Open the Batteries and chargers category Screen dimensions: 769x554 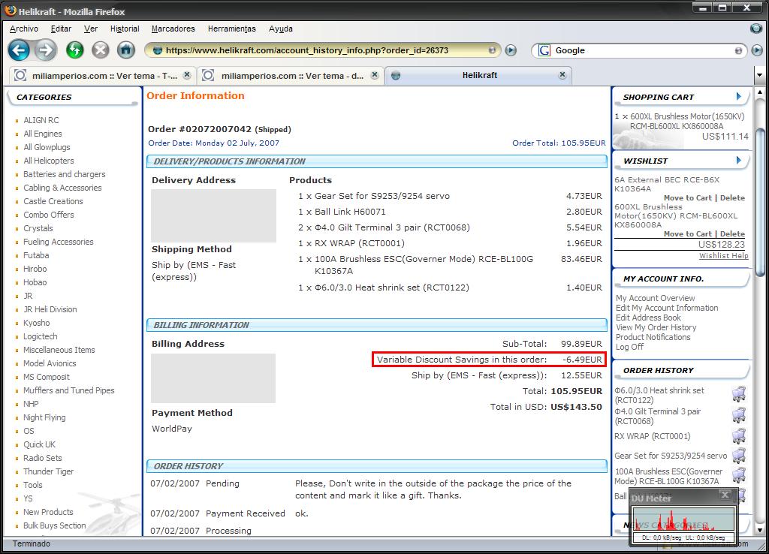tap(64, 174)
